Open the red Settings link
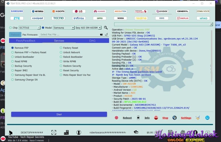 click(186, 118)
